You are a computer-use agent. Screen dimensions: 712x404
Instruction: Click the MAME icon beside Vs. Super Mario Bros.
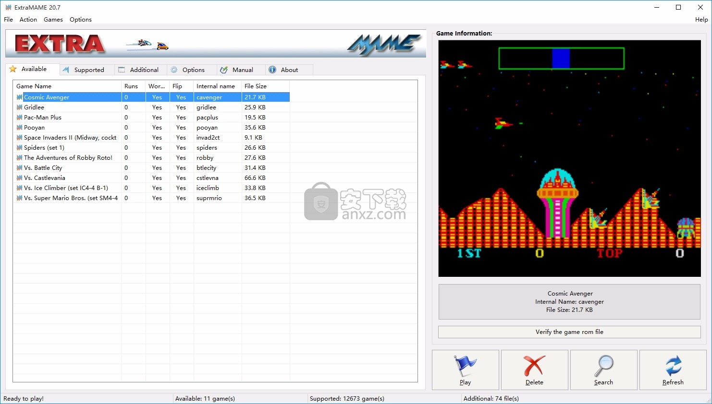(x=19, y=198)
